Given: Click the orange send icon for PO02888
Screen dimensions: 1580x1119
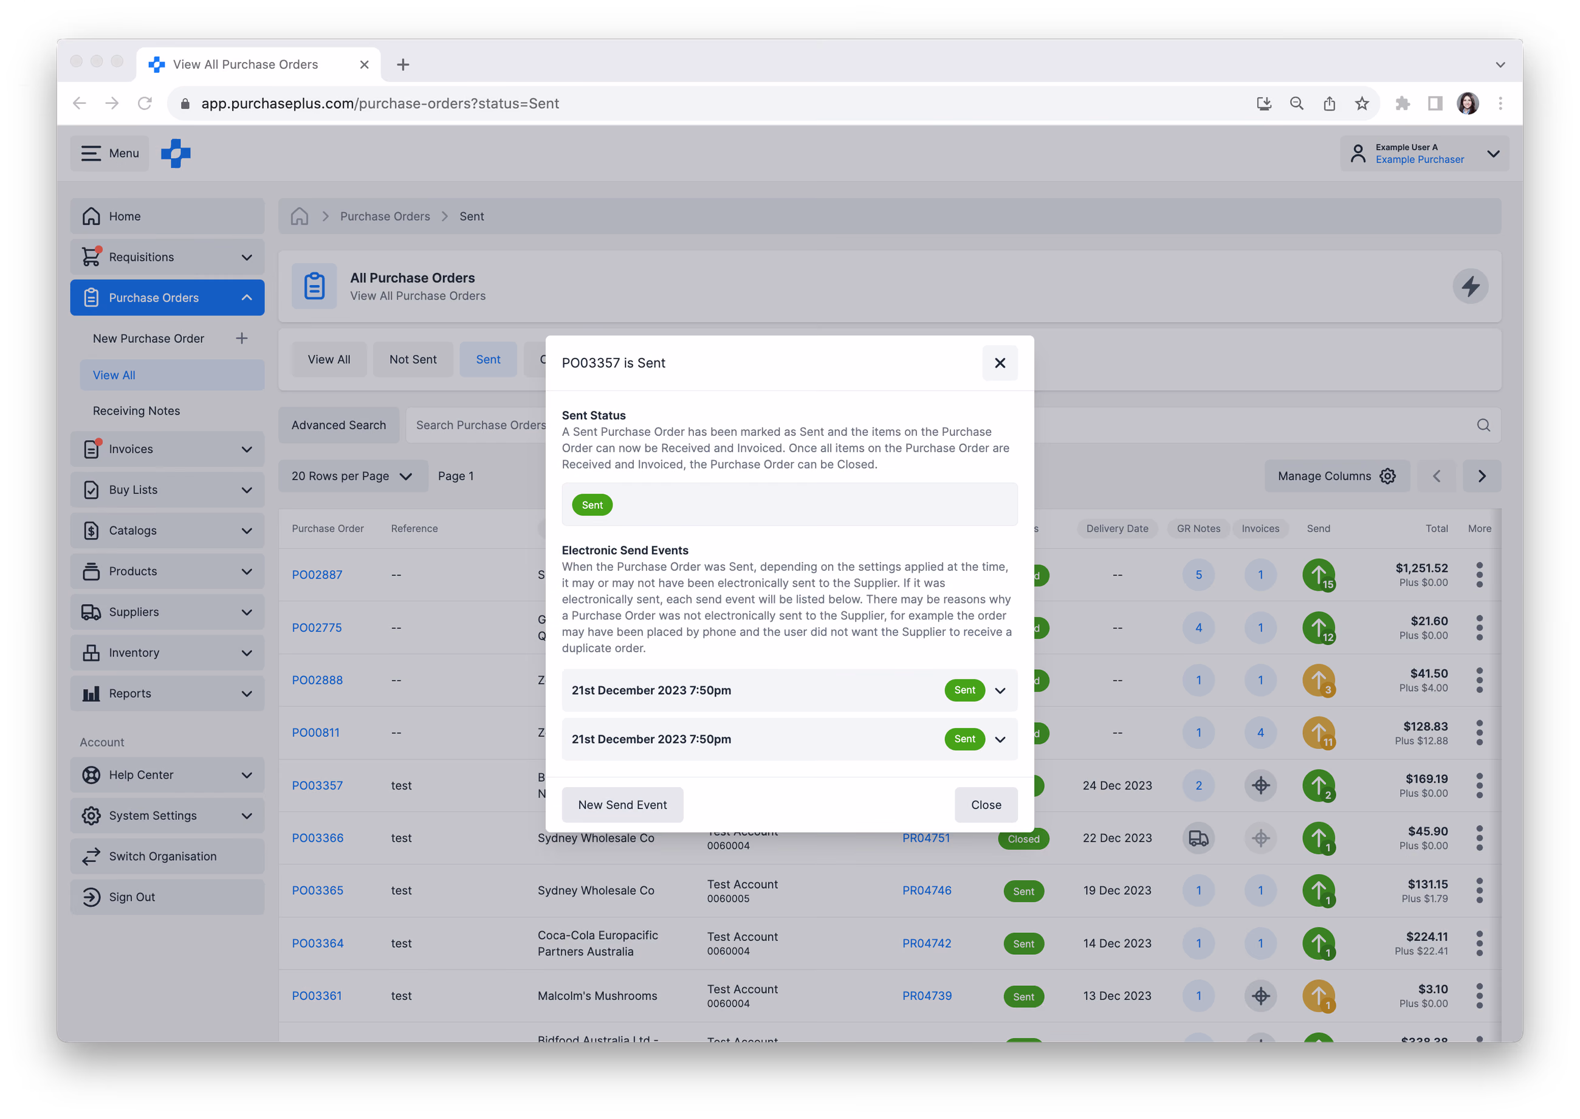Looking at the screenshot, I should [1318, 680].
